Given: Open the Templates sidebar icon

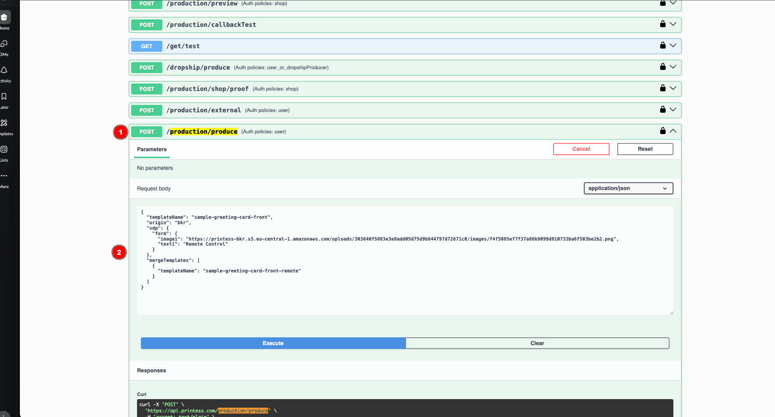Looking at the screenshot, I should 4,123.
